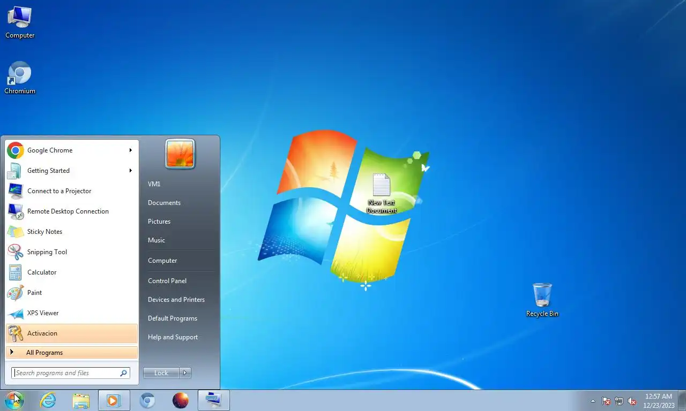Launch the Calculator icon
The width and height of the screenshot is (686, 411).
16,272
